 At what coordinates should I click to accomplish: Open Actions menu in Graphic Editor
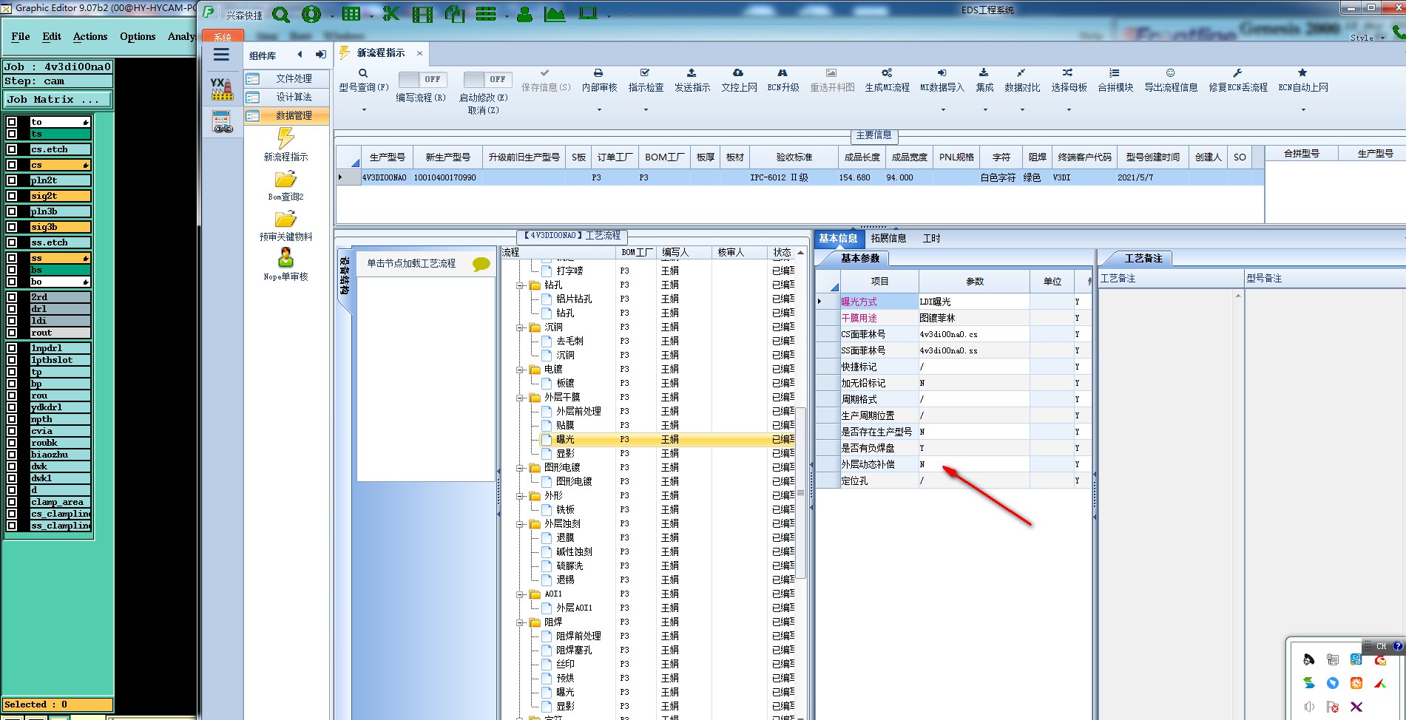pyautogui.click(x=90, y=36)
